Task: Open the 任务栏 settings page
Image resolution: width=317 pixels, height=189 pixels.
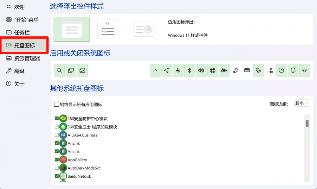Action: [22, 33]
